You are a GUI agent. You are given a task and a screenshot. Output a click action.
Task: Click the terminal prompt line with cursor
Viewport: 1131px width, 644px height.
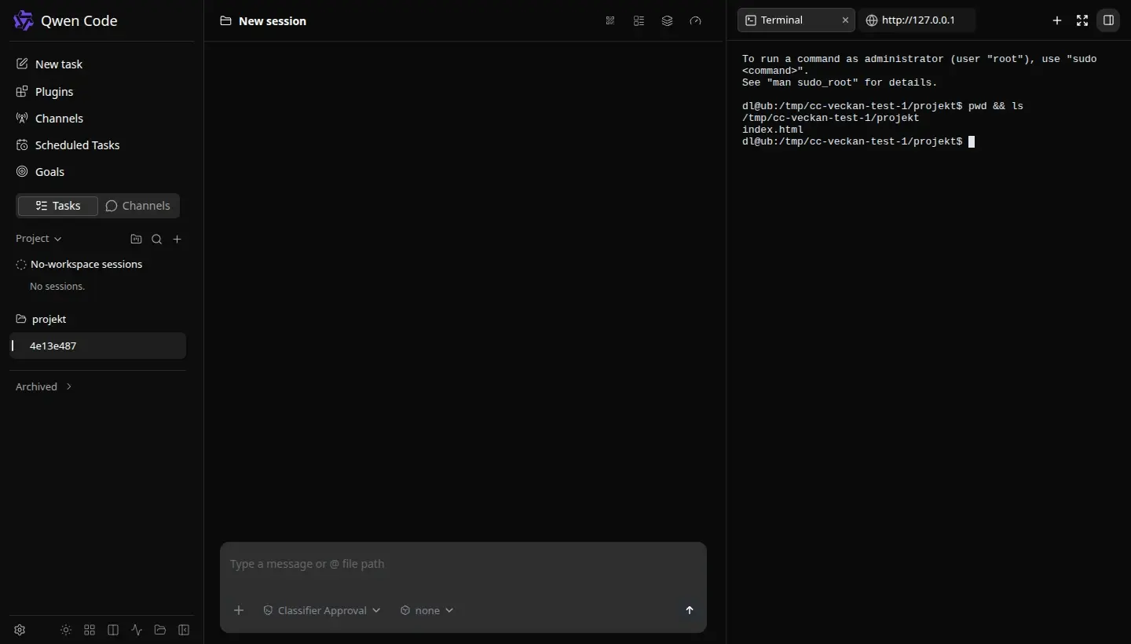tap(858, 141)
